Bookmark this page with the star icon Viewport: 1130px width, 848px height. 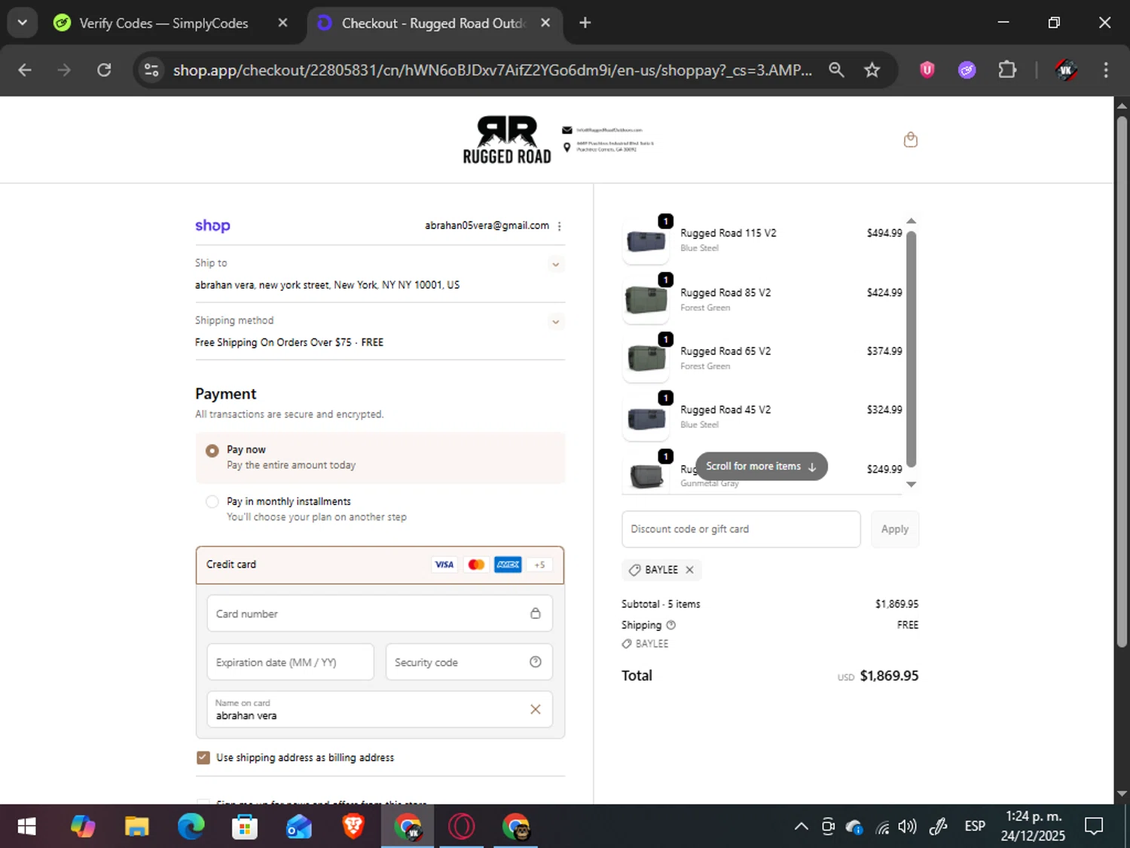coord(872,70)
